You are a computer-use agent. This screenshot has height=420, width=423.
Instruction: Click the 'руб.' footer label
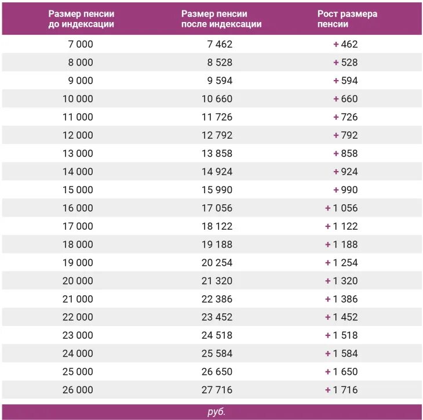pos(216,412)
